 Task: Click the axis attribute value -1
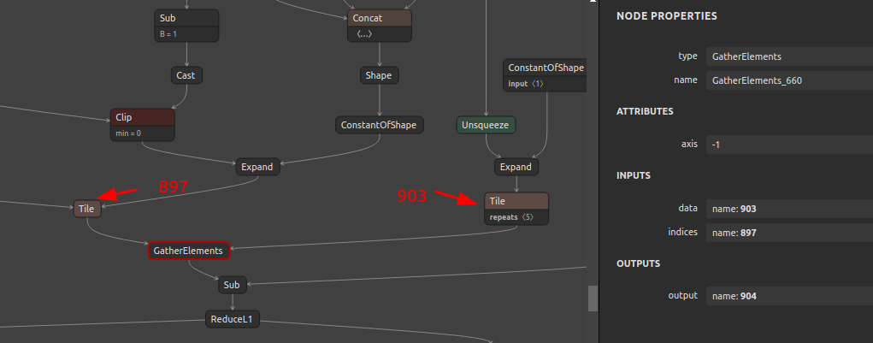(x=789, y=145)
